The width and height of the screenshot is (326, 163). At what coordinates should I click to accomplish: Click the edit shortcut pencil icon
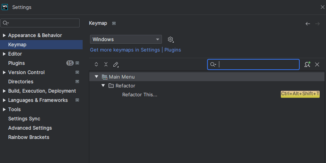tap(116, 65)
